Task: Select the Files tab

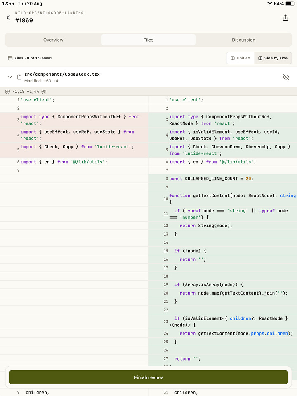Action: click(148, 40)
